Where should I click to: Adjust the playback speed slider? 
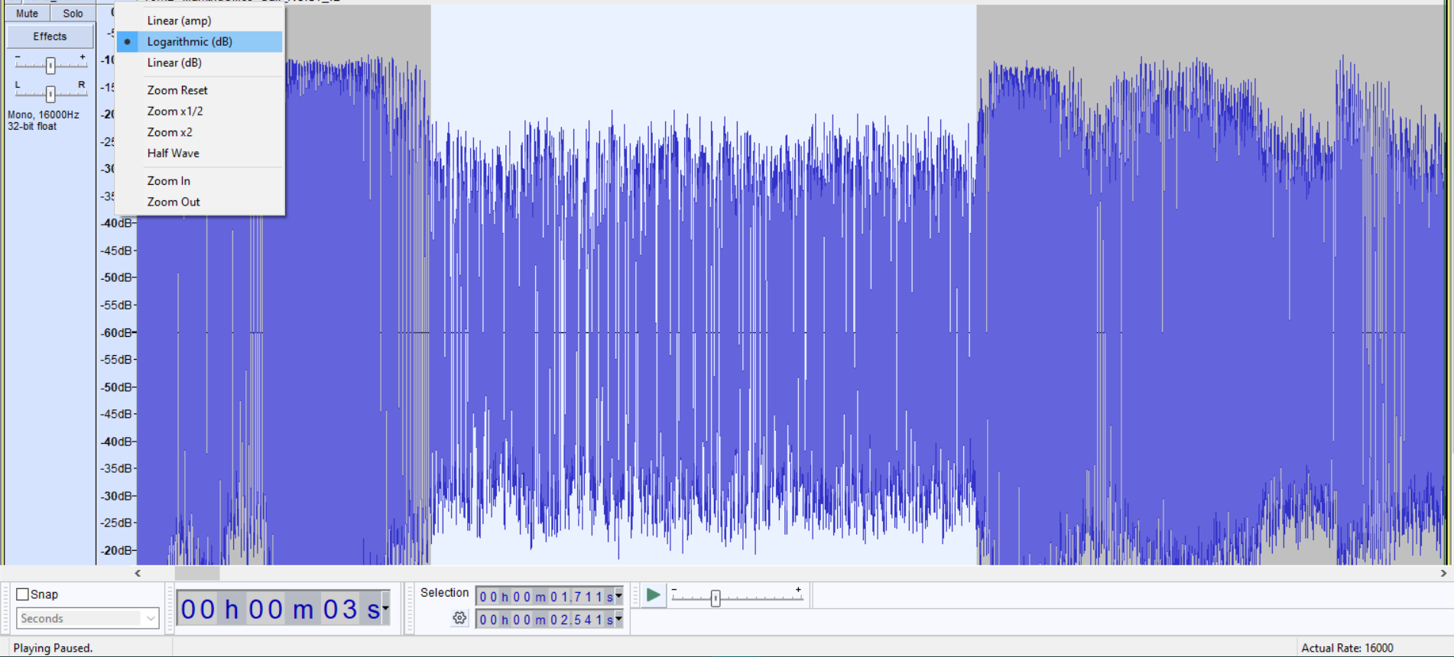[716, 599]
